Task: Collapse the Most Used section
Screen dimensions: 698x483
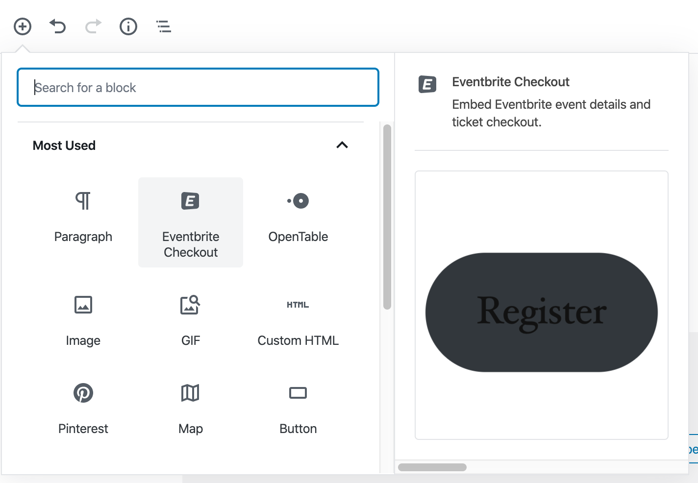Action: coord(342,145)
